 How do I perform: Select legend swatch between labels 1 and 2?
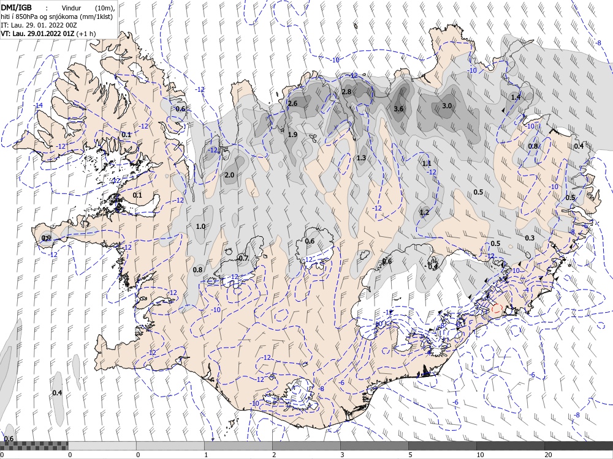238,446
